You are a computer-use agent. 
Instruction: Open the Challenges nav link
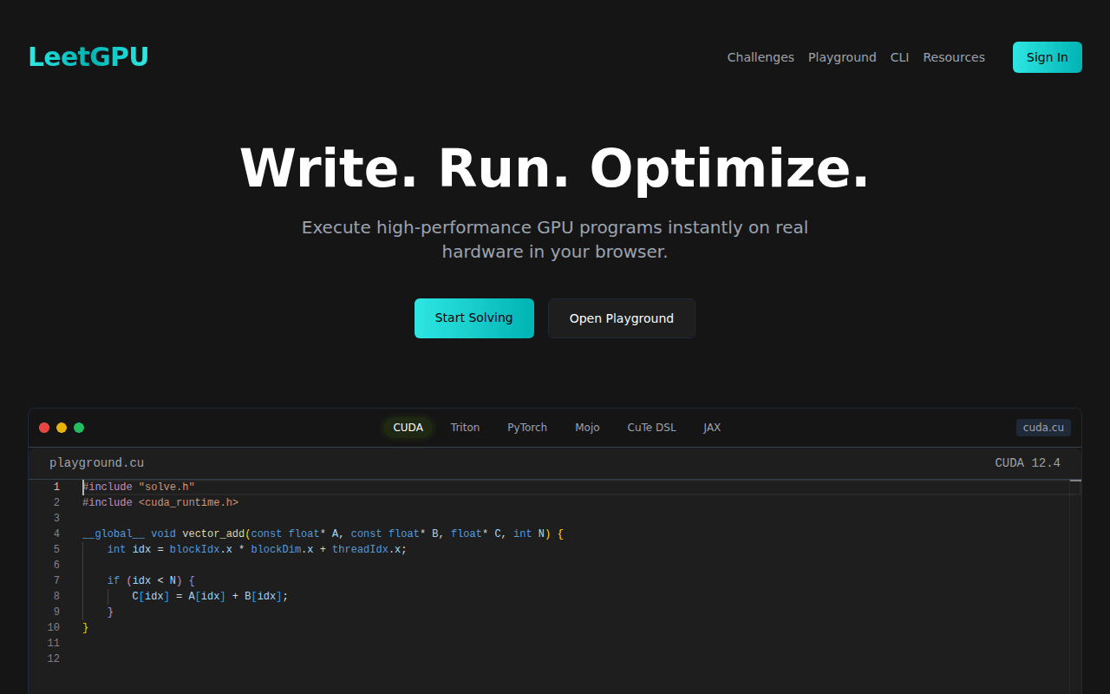click(761, 57)
